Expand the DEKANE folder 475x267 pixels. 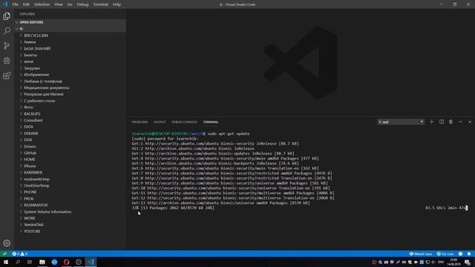71,133
